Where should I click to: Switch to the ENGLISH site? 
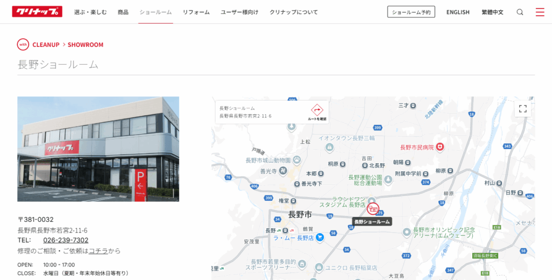click(458, 12)
